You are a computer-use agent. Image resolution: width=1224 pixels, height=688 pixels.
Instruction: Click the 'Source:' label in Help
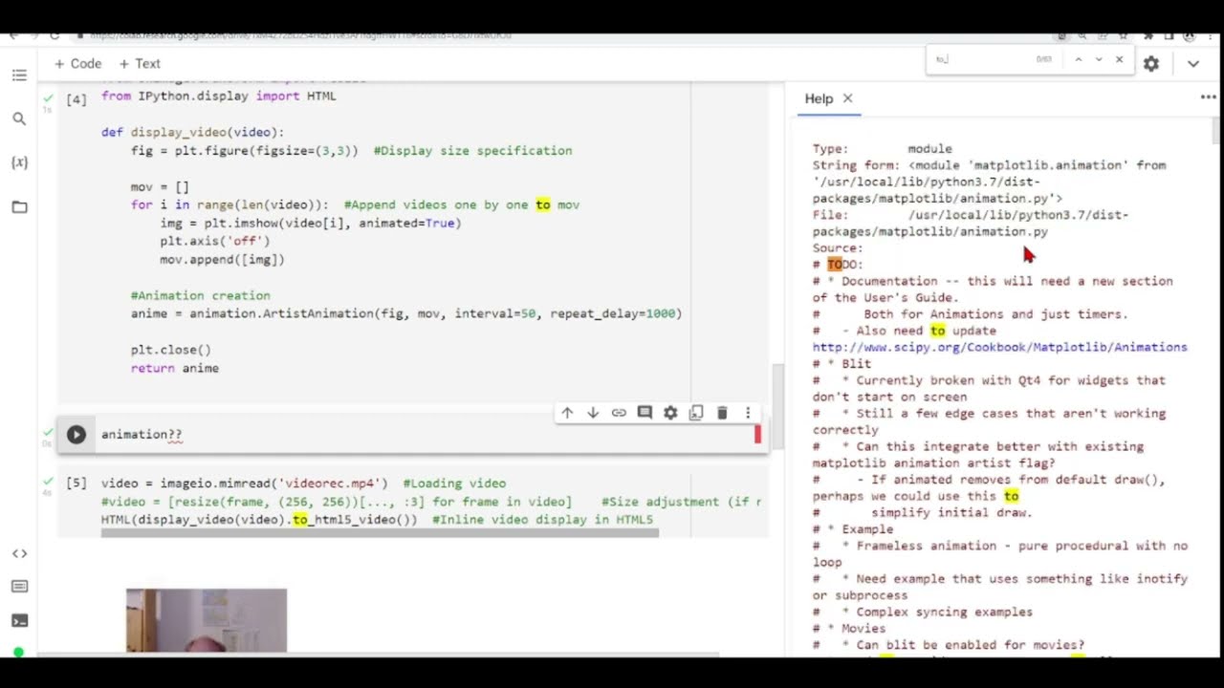pyautogui.click(x=838, y=248)
